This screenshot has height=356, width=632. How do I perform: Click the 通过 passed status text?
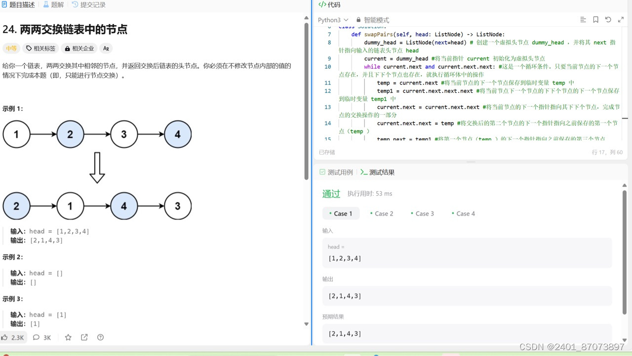pos(331,194)
